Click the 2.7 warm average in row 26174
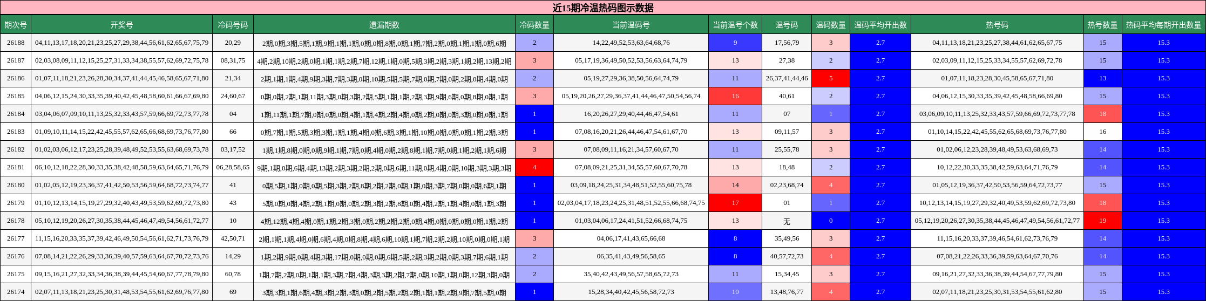Screen dimensions: 1206x301 (x=880, y=292)
